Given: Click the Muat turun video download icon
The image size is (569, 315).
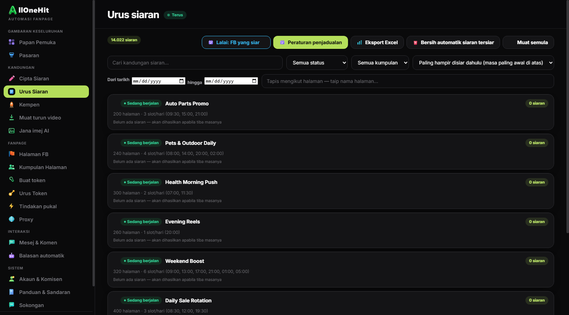Looking at the screenshot, I should coord(12,118).
